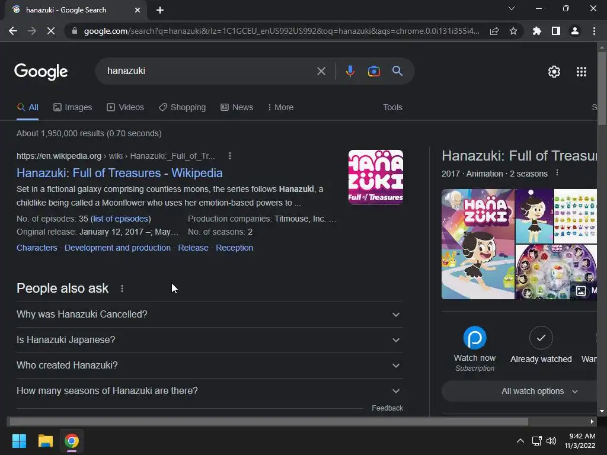
Task: Click the share page icon in address bar
Action: 494,31
